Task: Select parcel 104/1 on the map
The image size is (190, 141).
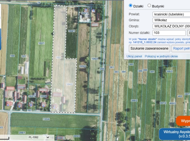Action: (x=72, y=31)
